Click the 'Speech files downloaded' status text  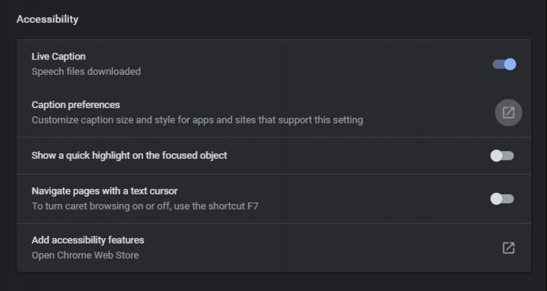click(x=86, y=72)
